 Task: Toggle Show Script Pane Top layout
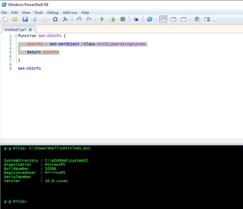point(163,19)
